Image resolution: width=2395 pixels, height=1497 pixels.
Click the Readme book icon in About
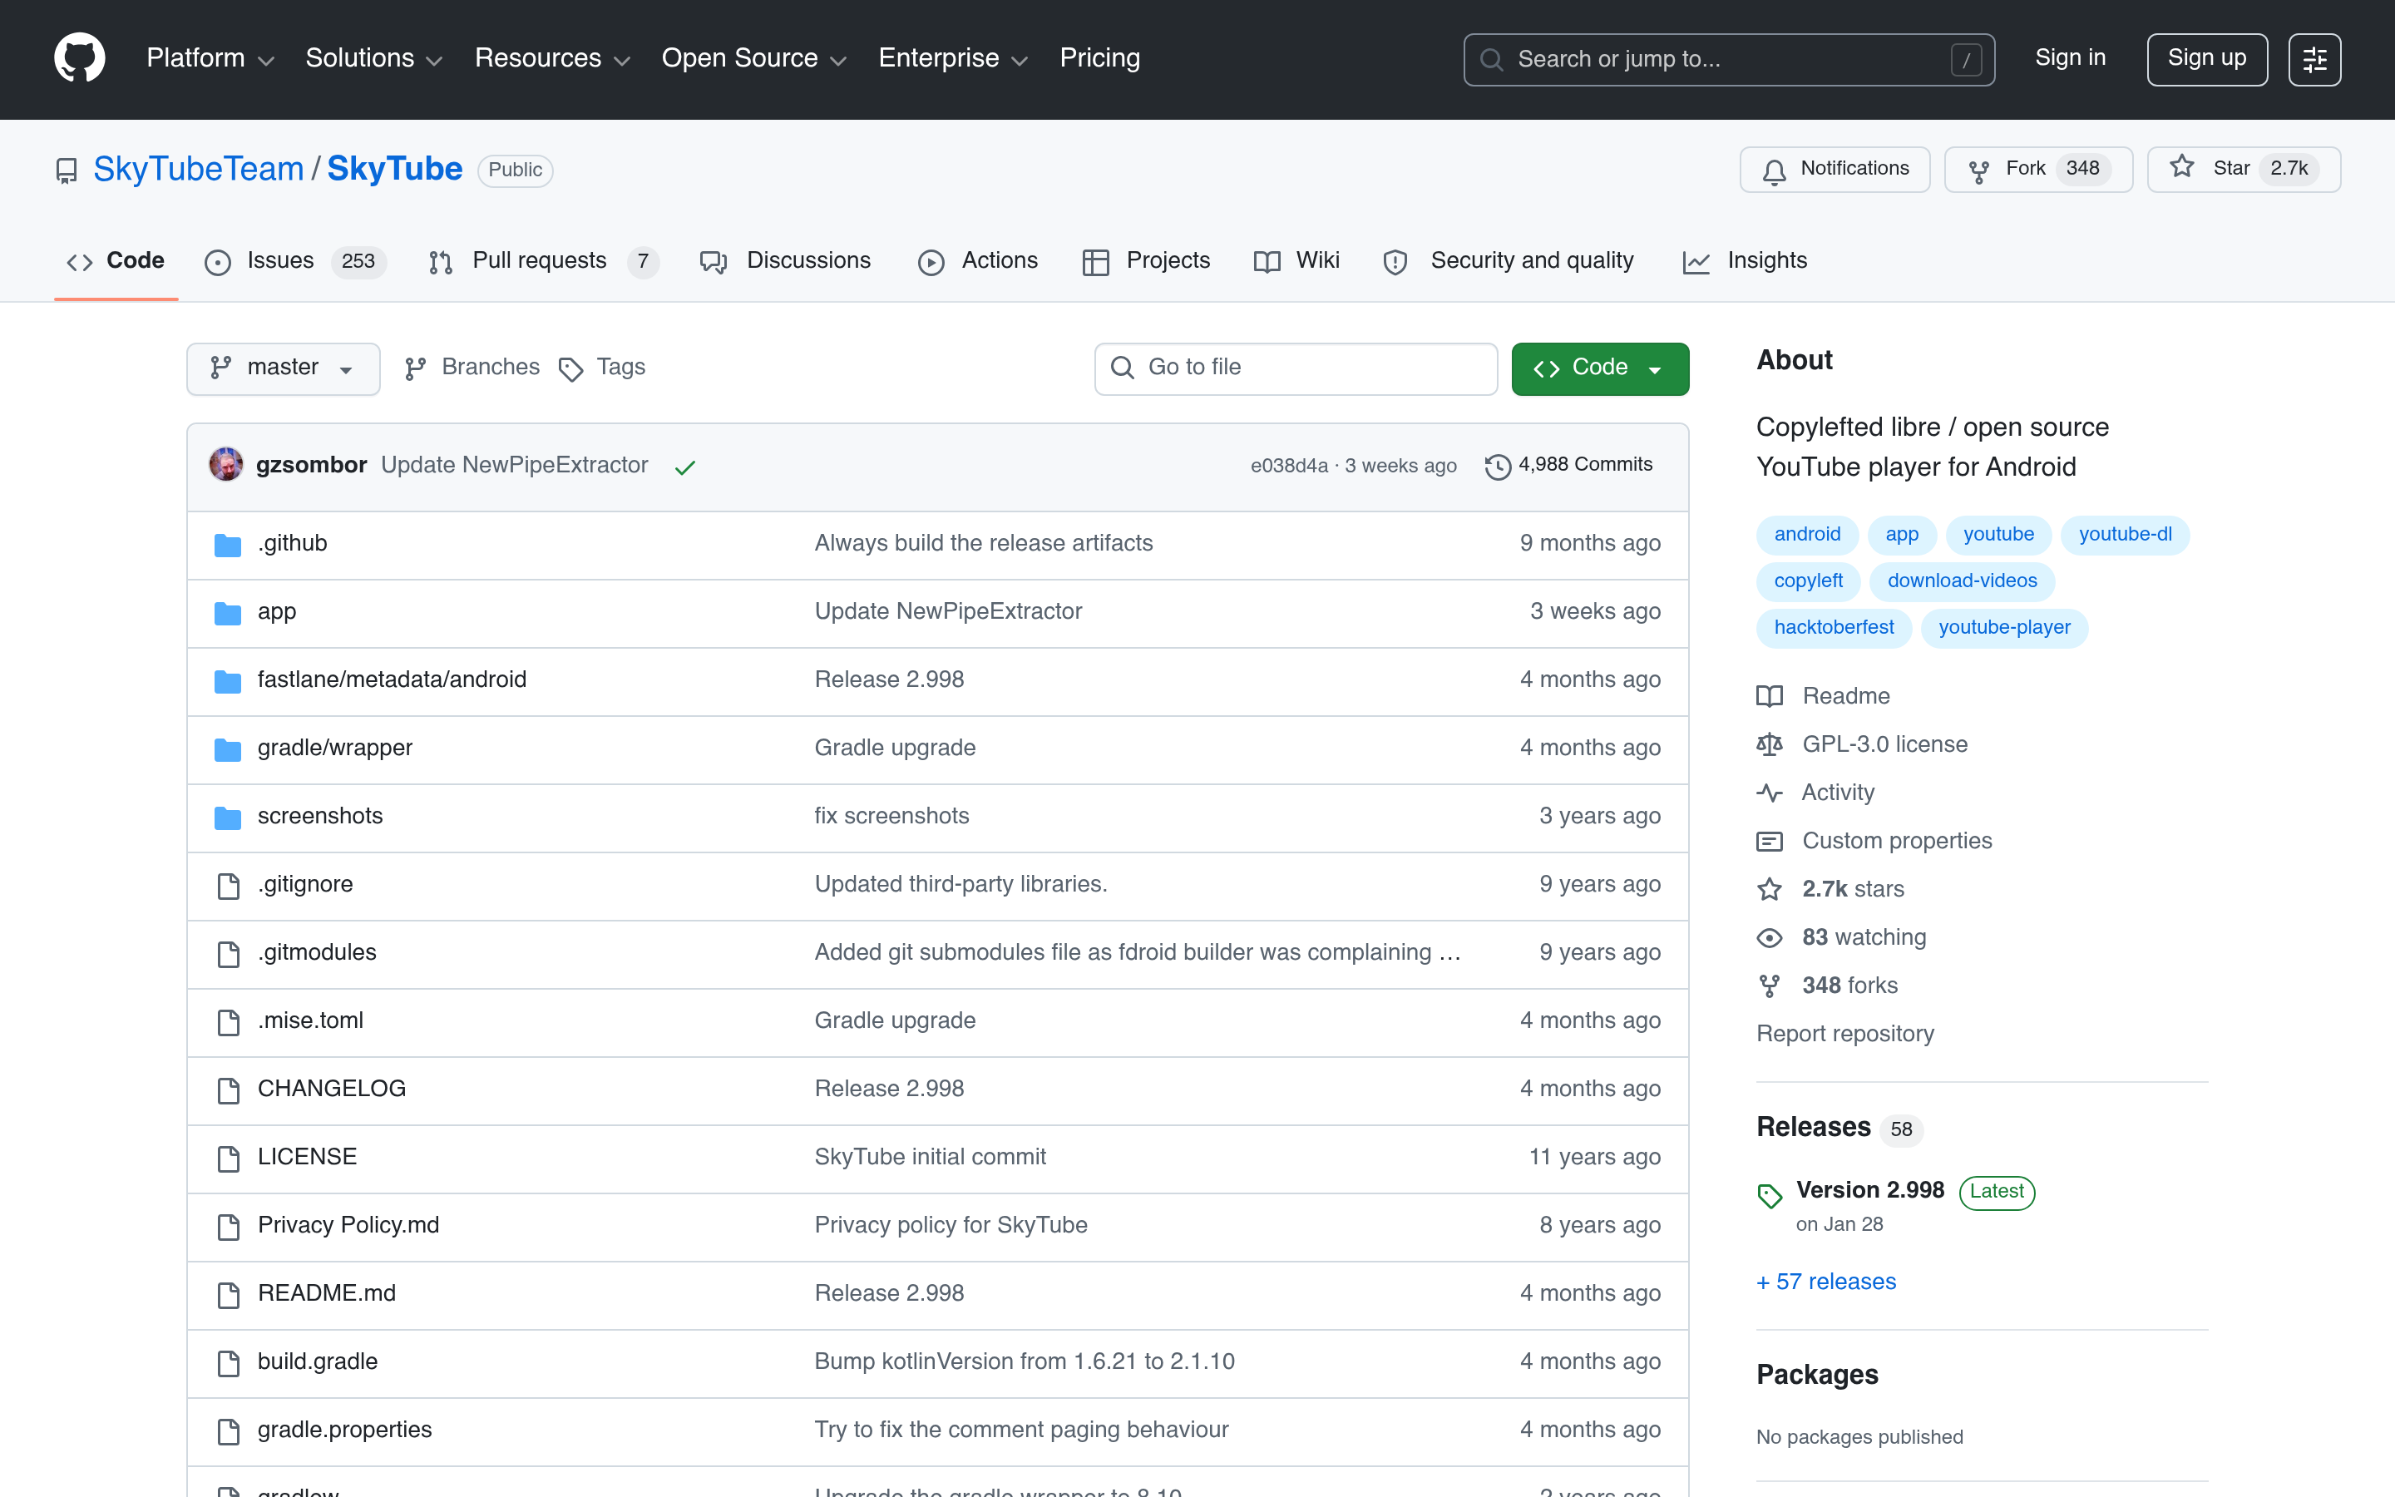[1770, 696]
